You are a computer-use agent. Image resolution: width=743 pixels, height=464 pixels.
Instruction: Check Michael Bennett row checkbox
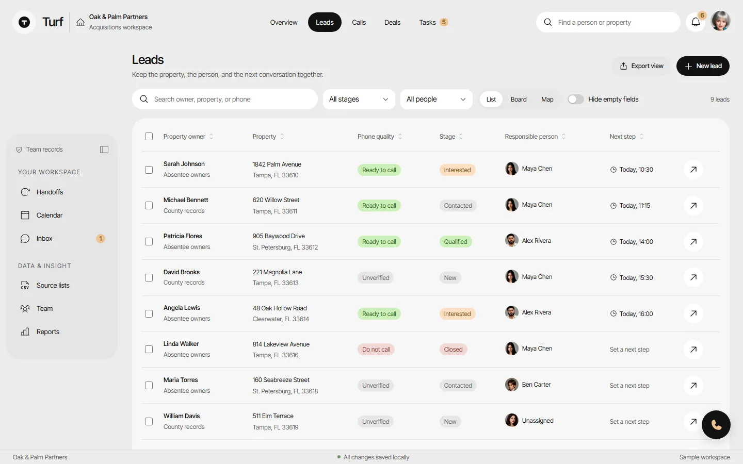pyautogui.click(x=149, y=206)
